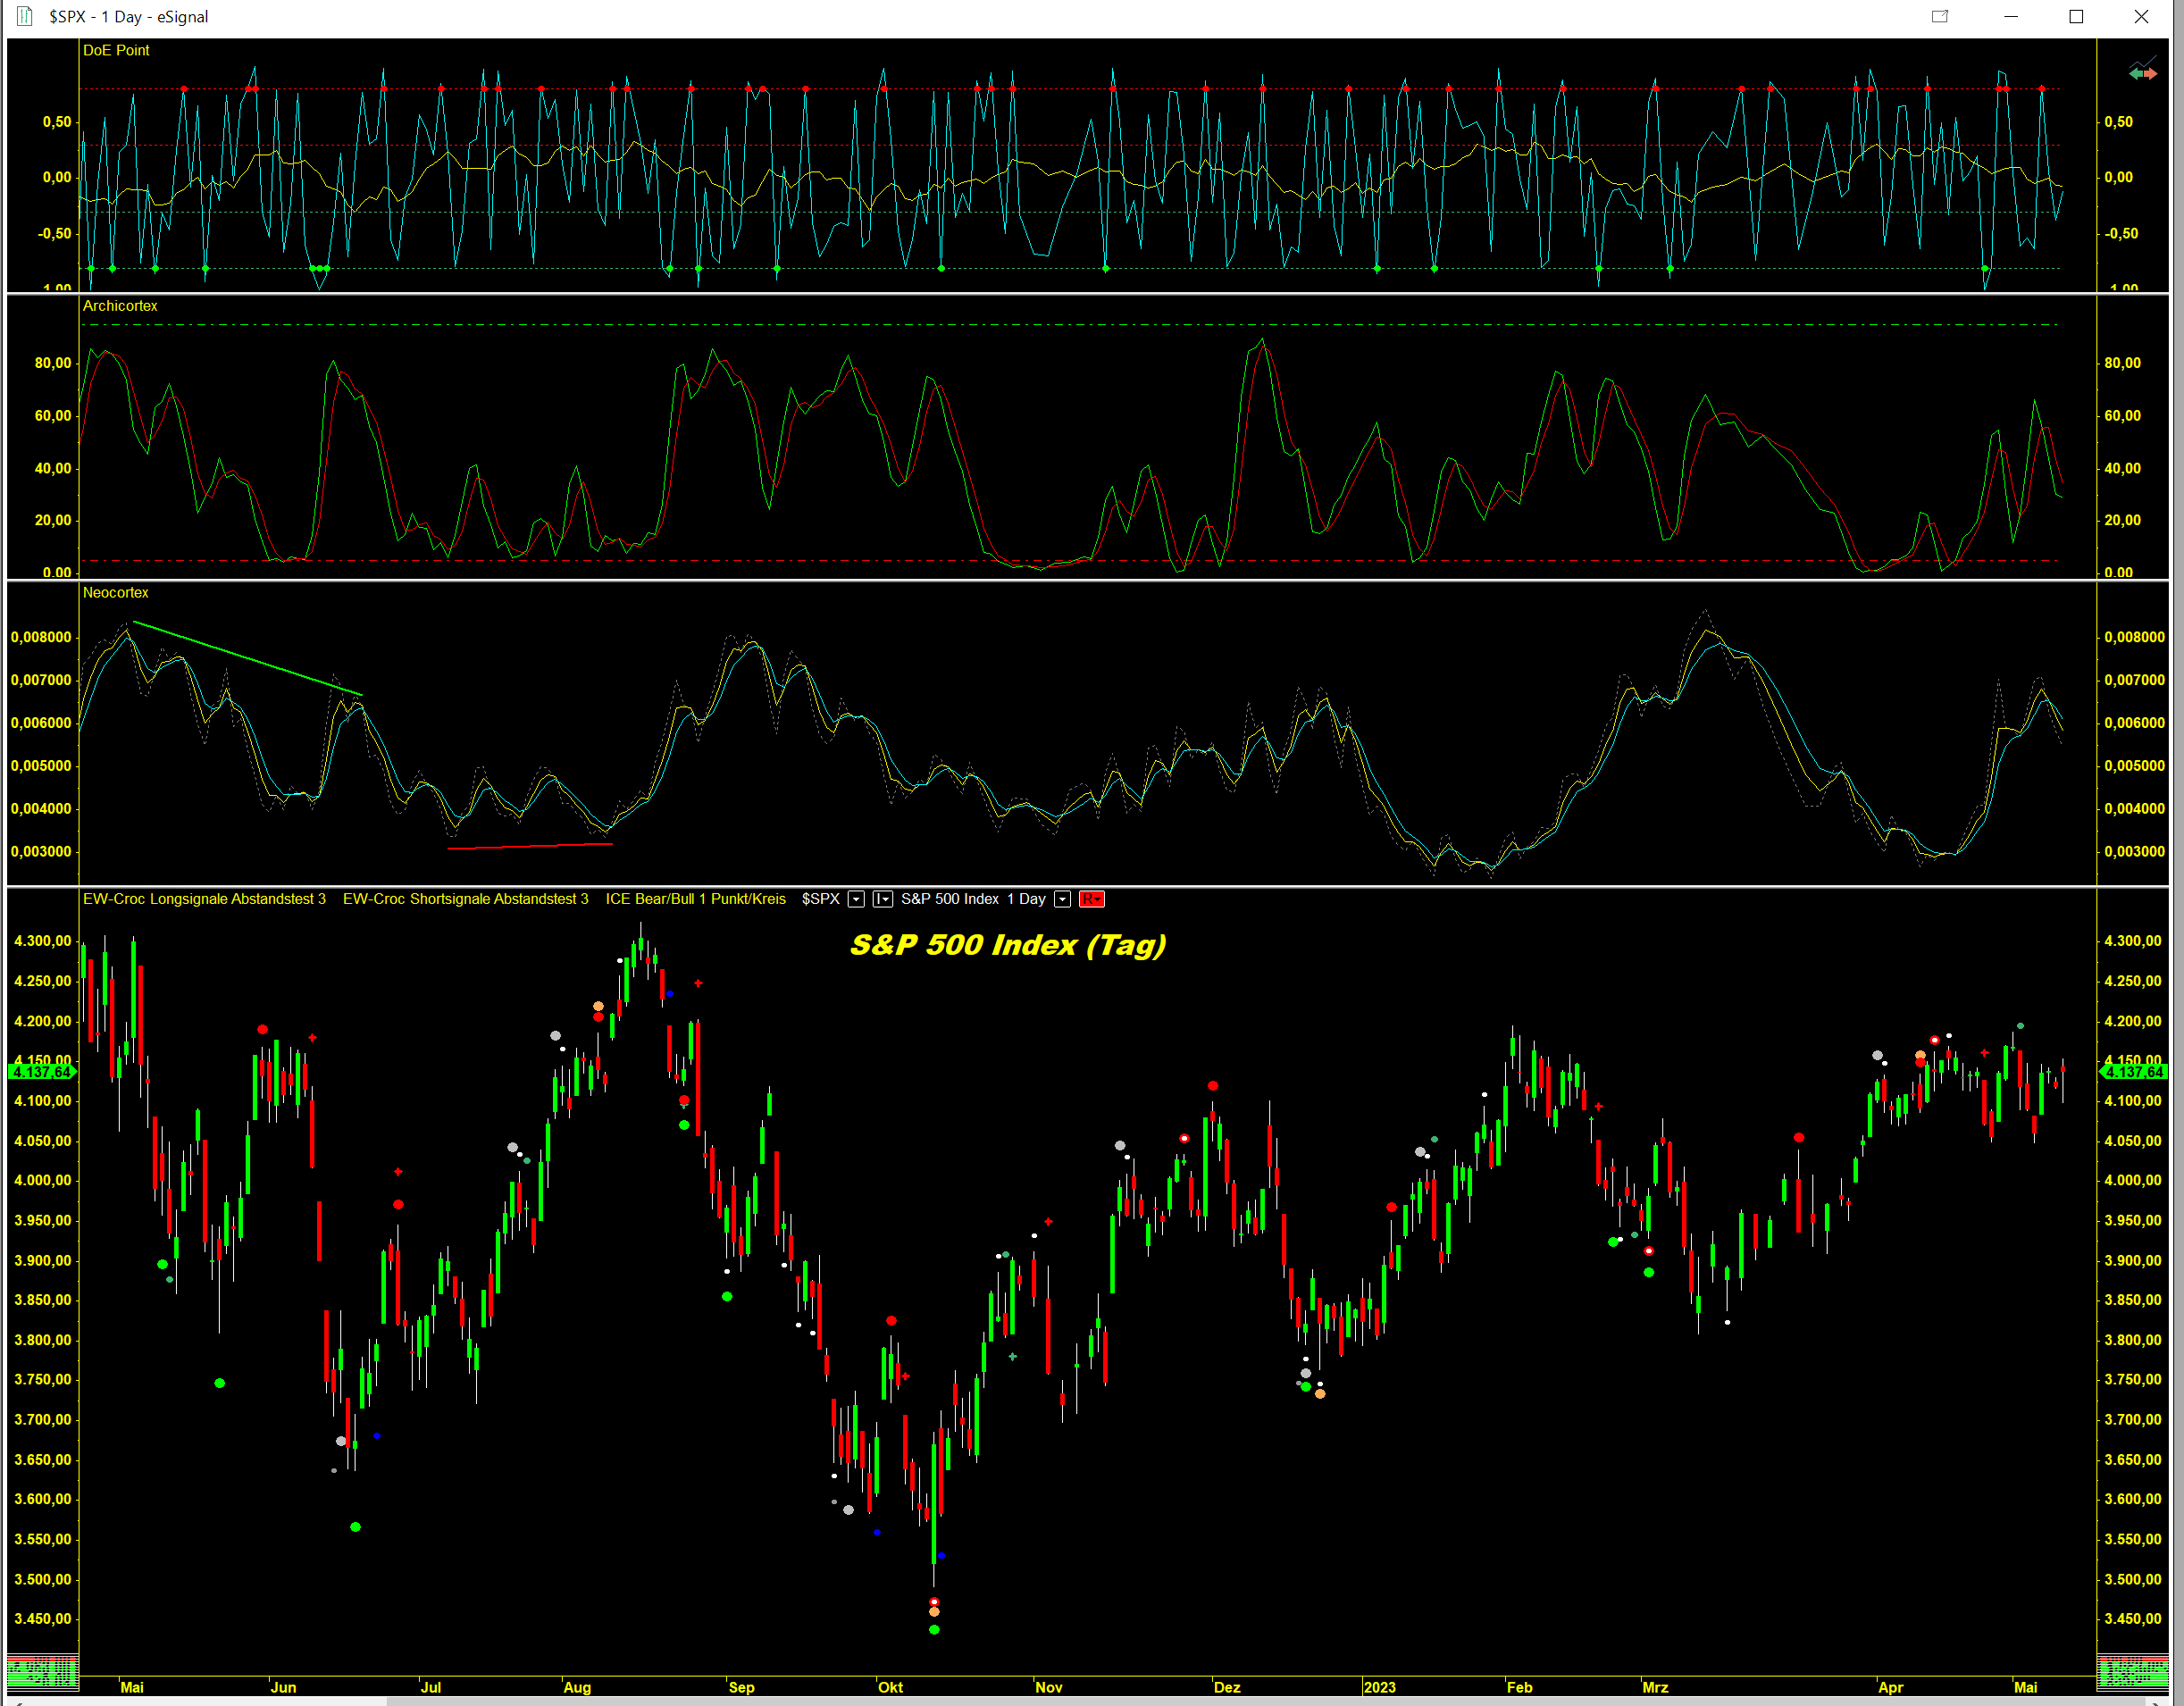Open the I chart-type dropdown

coord(883,899)
